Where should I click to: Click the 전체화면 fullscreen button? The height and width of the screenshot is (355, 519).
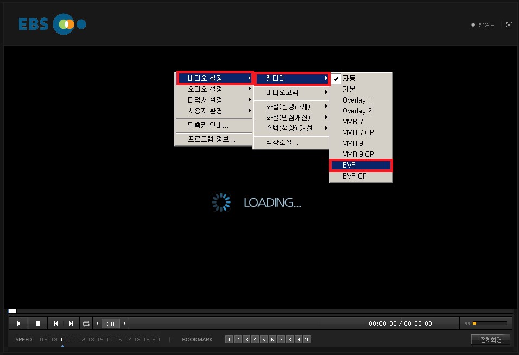tap(490, 340)
